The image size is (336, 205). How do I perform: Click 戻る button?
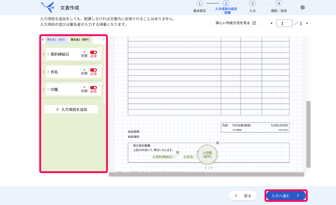[x=243, y=196]
